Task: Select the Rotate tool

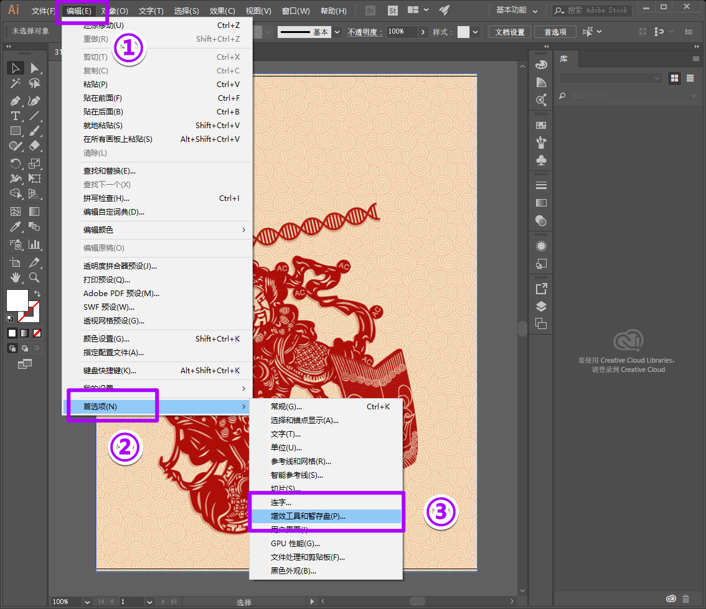Action: 16,164
